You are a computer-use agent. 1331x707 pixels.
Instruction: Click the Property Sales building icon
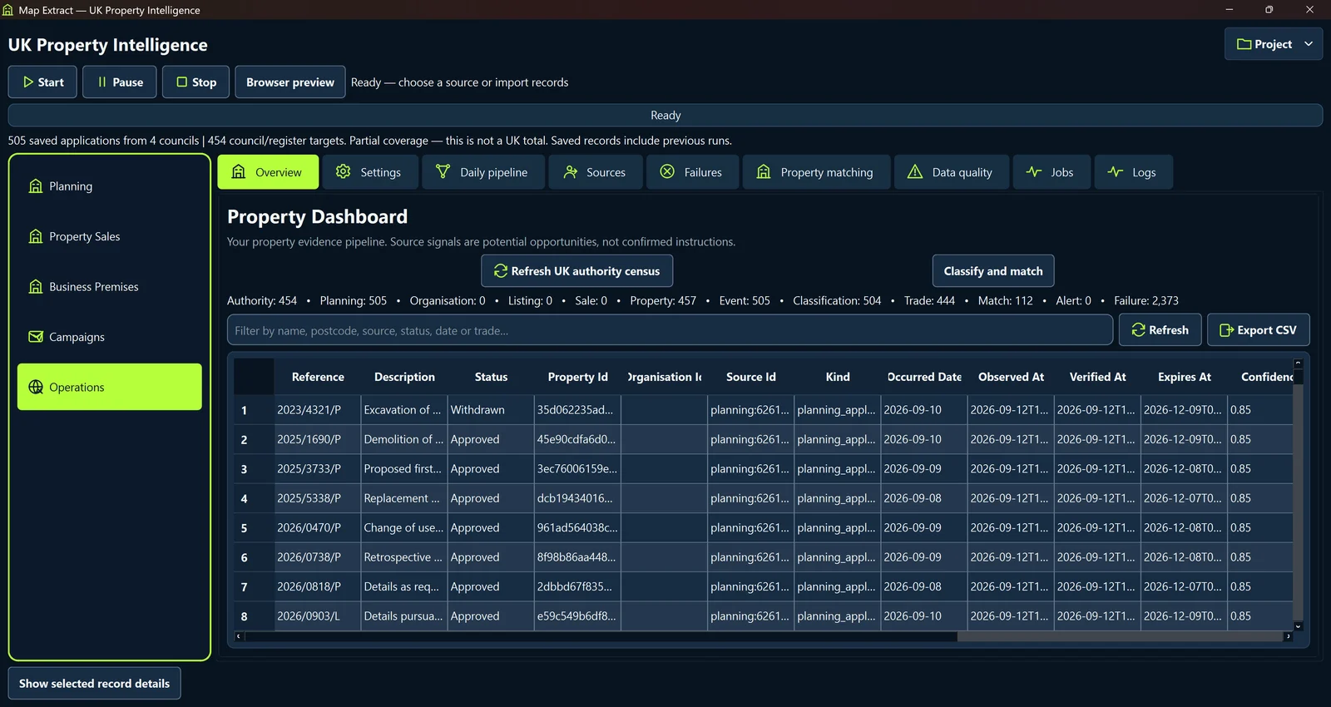coord(36,236)
